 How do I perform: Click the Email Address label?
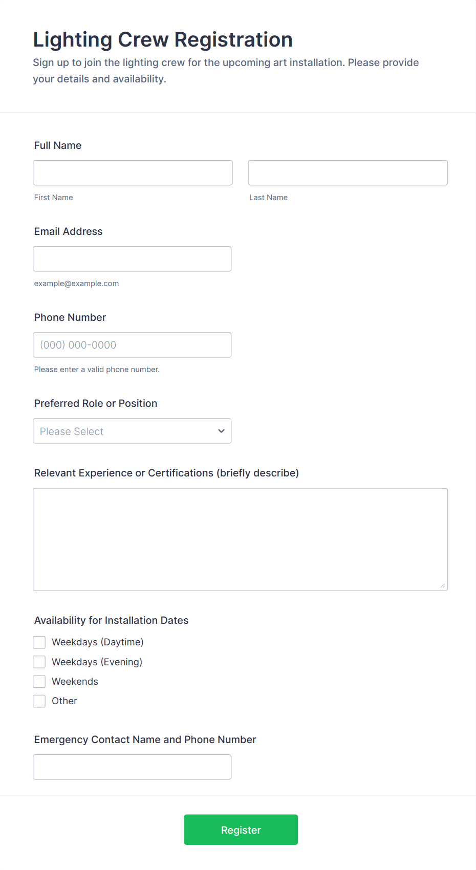pyautogui.click(x=69, y=231)
